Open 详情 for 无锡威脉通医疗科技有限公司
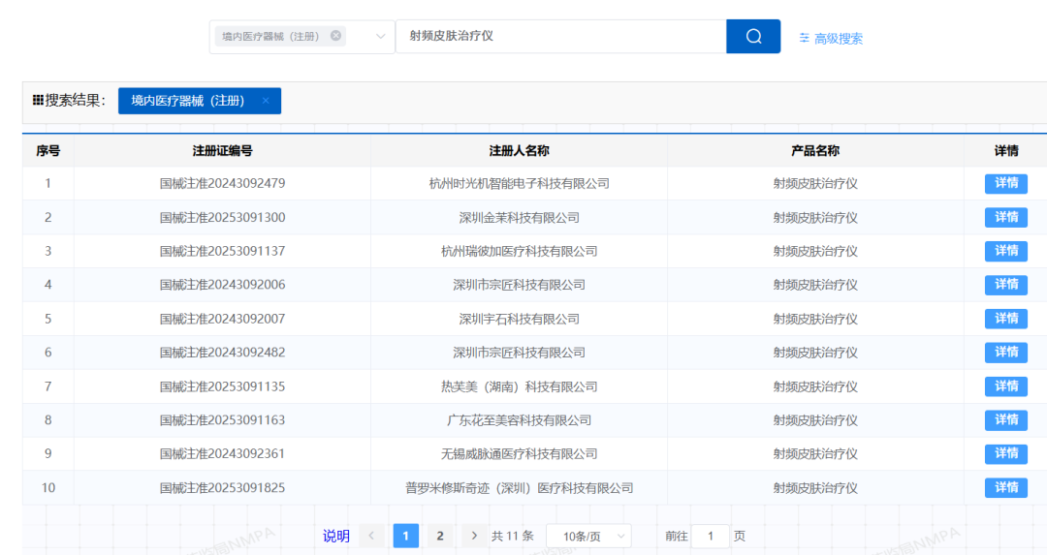The height and width of the screenshot is (555, 1047). [1005, 453]
